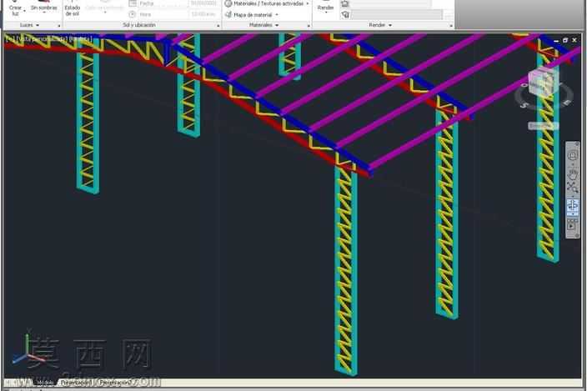Open the Sin sombras shadow options
Image resolution: width=587 pixels, height=391 pixels.
coord(44,8)
